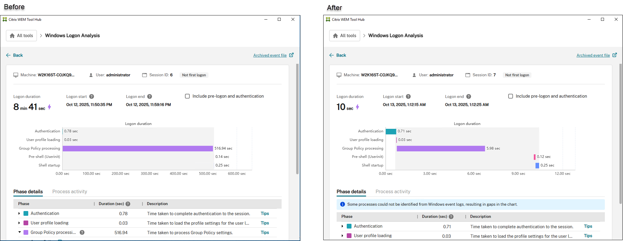Click the vertical scrollbar in the Before window
Image resolution: width=623 pixels, height=241 pixels.
(x=297, y=119)
